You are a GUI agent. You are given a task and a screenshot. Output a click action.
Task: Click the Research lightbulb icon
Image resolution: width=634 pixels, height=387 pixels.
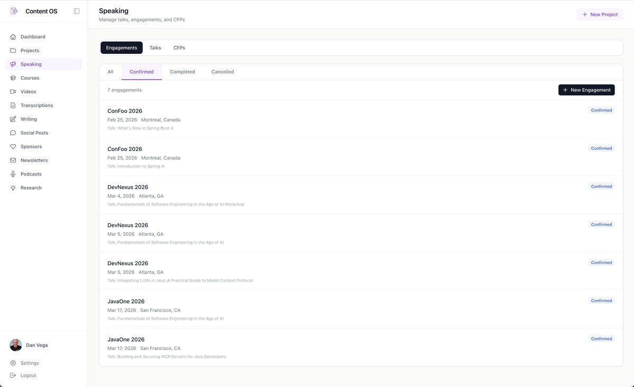click(x=13, y=188)
